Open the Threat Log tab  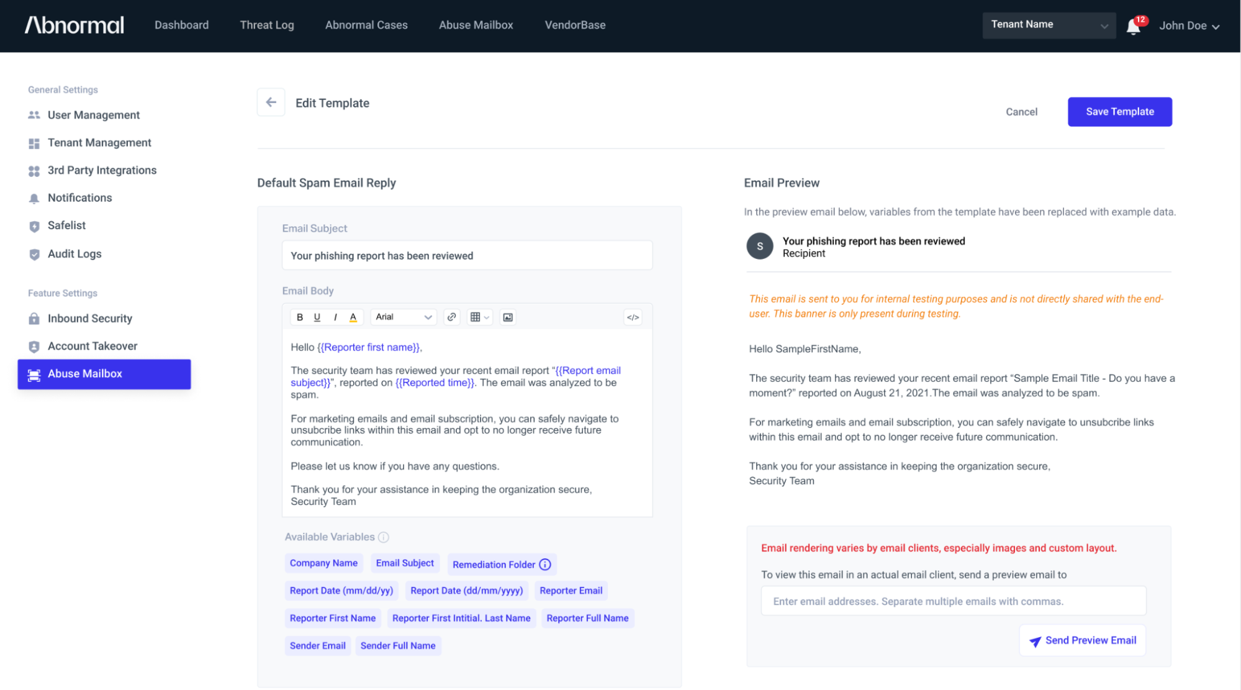click(x=267, y=25)
